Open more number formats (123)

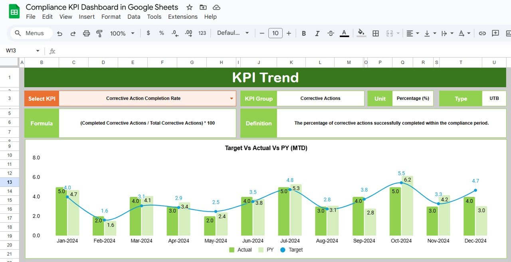click(x=202, y=33)
